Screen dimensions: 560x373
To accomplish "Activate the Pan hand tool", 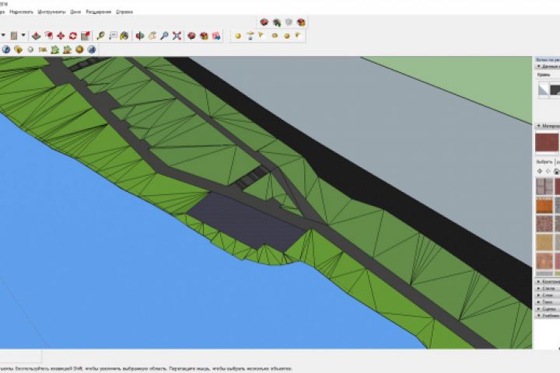I will click(x=152, y=36).
